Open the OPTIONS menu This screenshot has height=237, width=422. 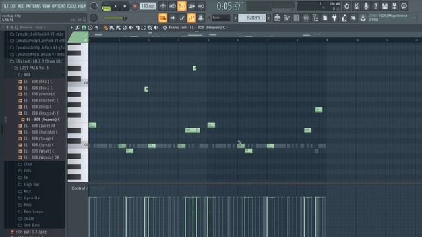click(x=59, y=6)
